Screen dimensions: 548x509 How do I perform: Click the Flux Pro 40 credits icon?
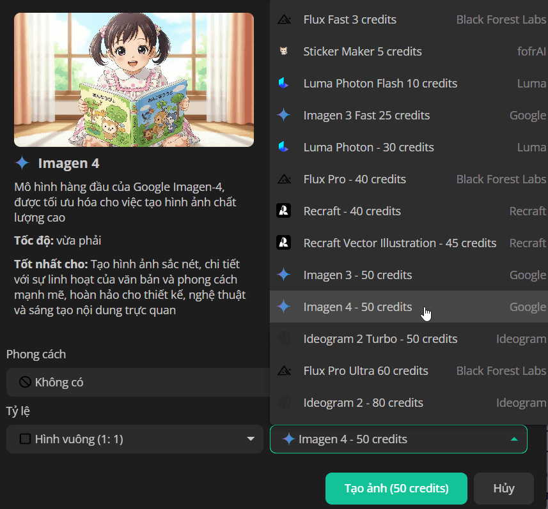point(284,179)
